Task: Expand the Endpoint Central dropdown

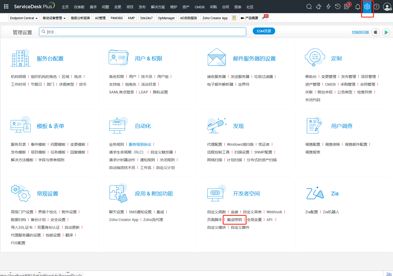Action: point(24,18)
